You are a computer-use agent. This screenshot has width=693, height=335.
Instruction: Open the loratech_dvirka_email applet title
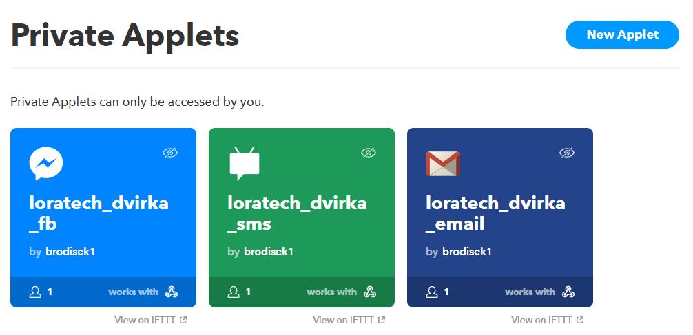click(x=496, y=214)
